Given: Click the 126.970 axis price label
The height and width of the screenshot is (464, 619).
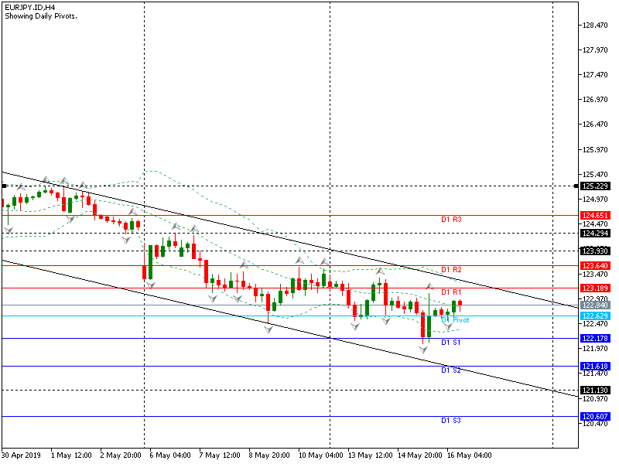Looking at the screenshot, I should click(595, 100).
